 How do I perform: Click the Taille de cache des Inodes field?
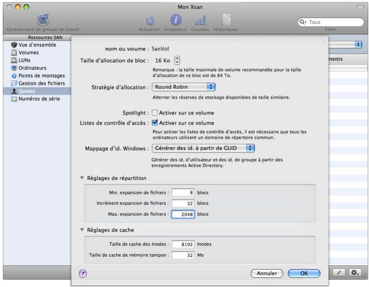point(183,244)
